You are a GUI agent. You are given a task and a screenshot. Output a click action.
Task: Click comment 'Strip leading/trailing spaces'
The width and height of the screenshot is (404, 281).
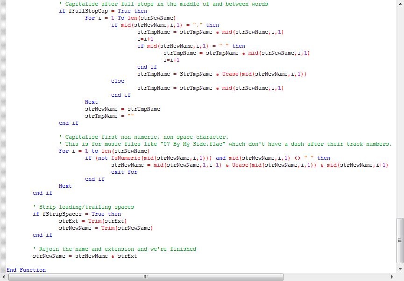tap(84, 207)
